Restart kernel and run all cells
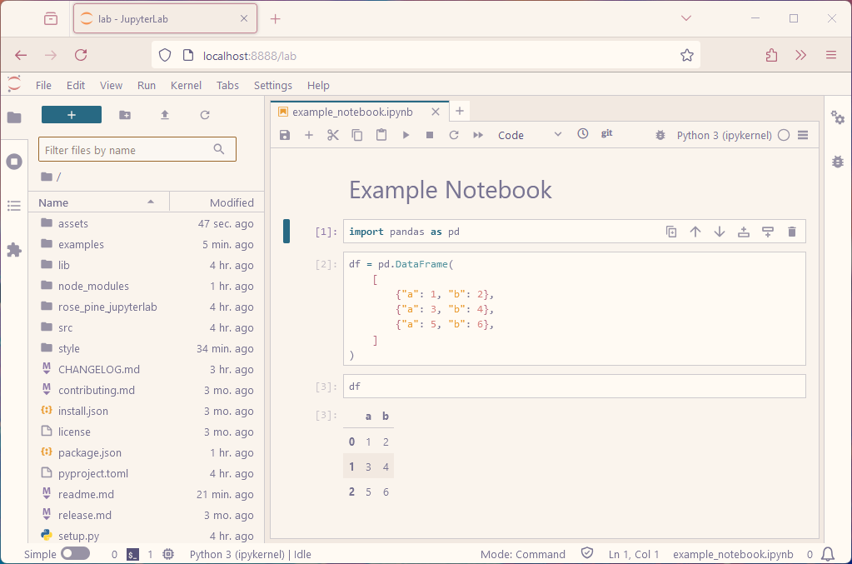 pos(478,135)
